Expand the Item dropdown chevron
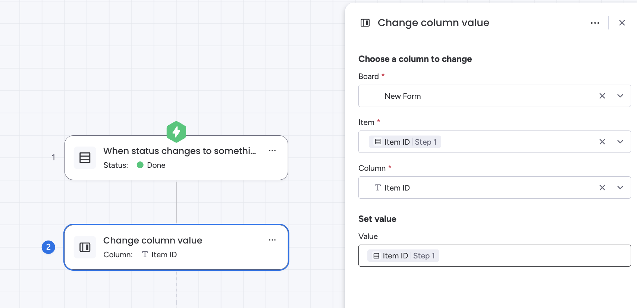 [620, 142]
